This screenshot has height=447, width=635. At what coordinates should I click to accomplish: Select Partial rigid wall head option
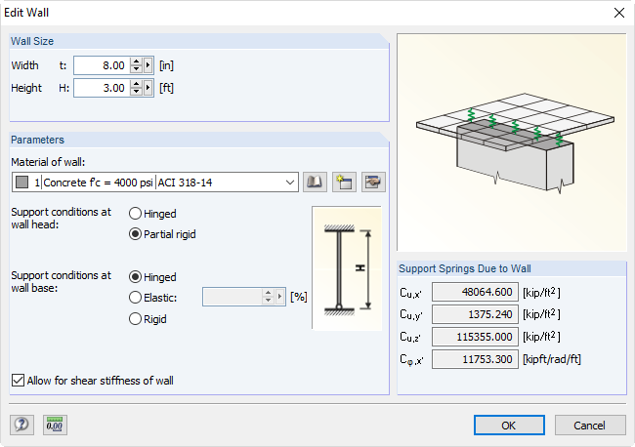(x=136, y=234)
